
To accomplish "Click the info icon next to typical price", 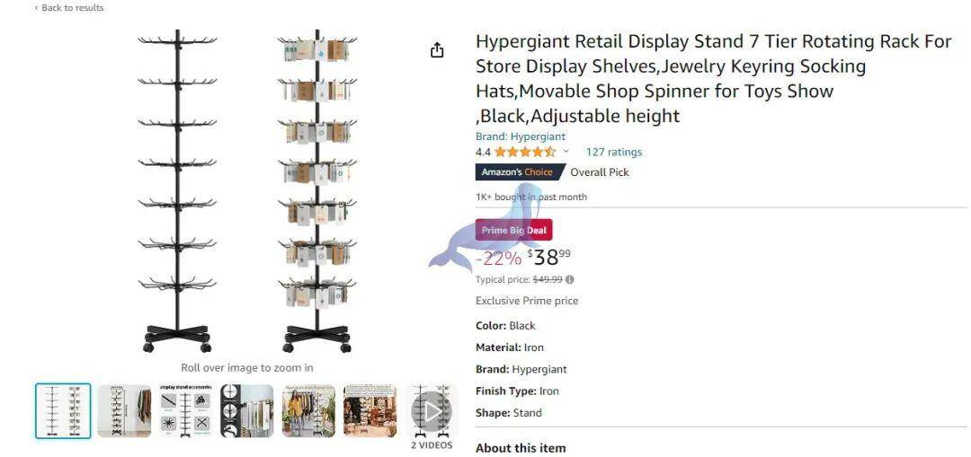I will (x=570, y=279).
